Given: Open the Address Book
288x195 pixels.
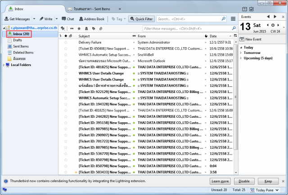Looking at the screenshot, I should 92,19.
